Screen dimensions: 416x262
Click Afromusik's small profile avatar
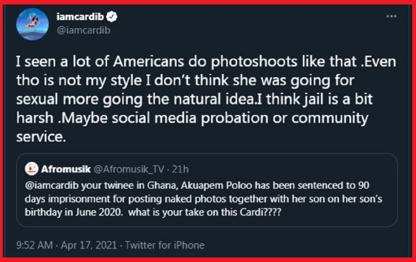(32, 169)
